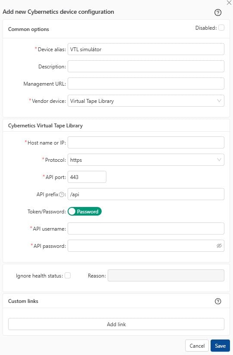The image size is (233, 355).
Task: Click the Description text field
Action: tap(146, 66)
